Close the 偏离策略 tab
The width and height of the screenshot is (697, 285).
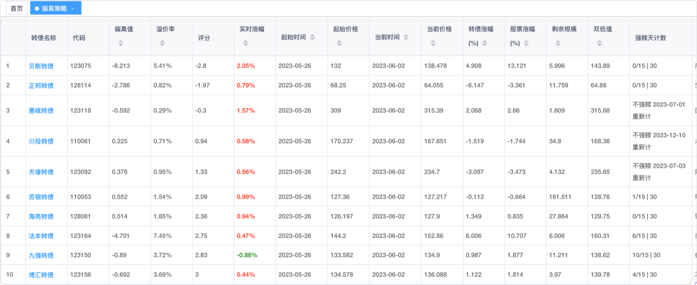(73, 9)
